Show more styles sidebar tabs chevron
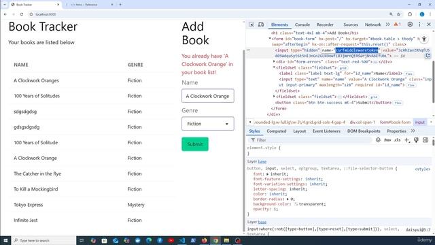The image size is (435, 245). [413, 131]
